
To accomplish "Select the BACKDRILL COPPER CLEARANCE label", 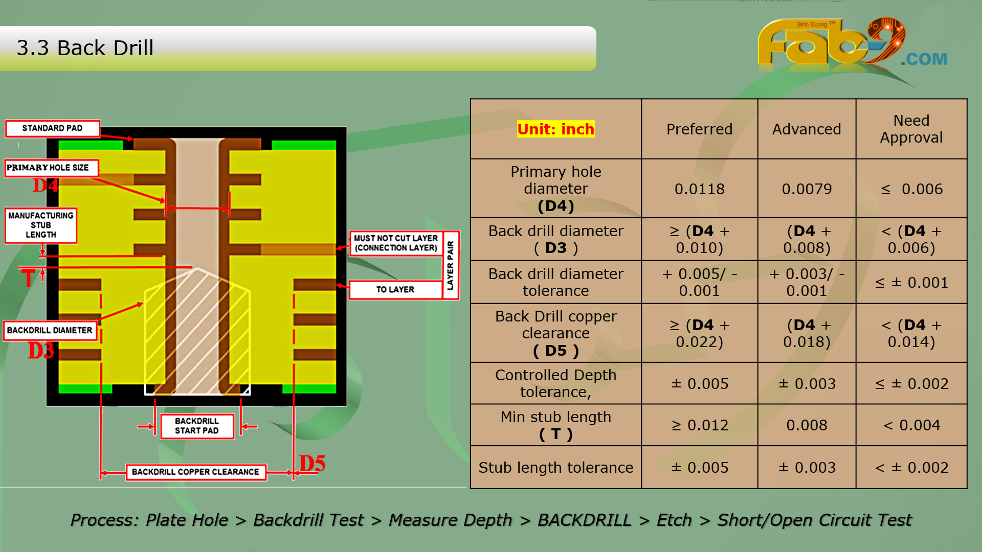I will (x=195, y=472).
